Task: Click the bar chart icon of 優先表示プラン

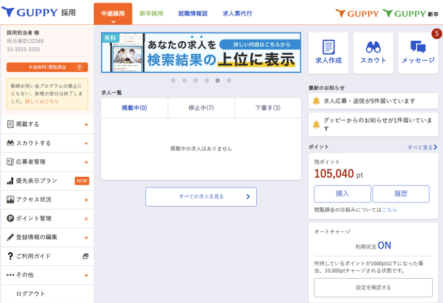Action: pos(10,181)
